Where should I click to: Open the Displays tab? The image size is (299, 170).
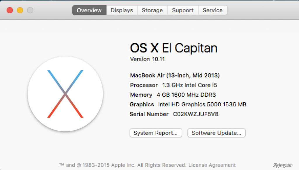coord(122,10)
